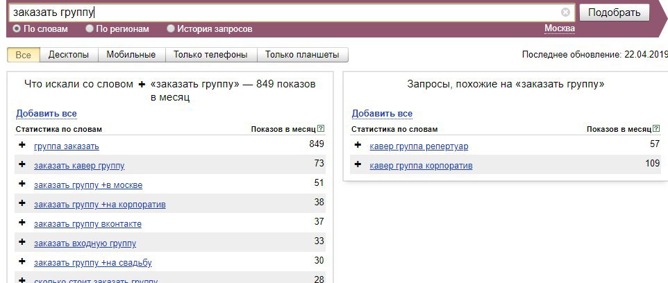Click 'Последнее обновление: 22.04.2019' text

[x=594, y=55]
